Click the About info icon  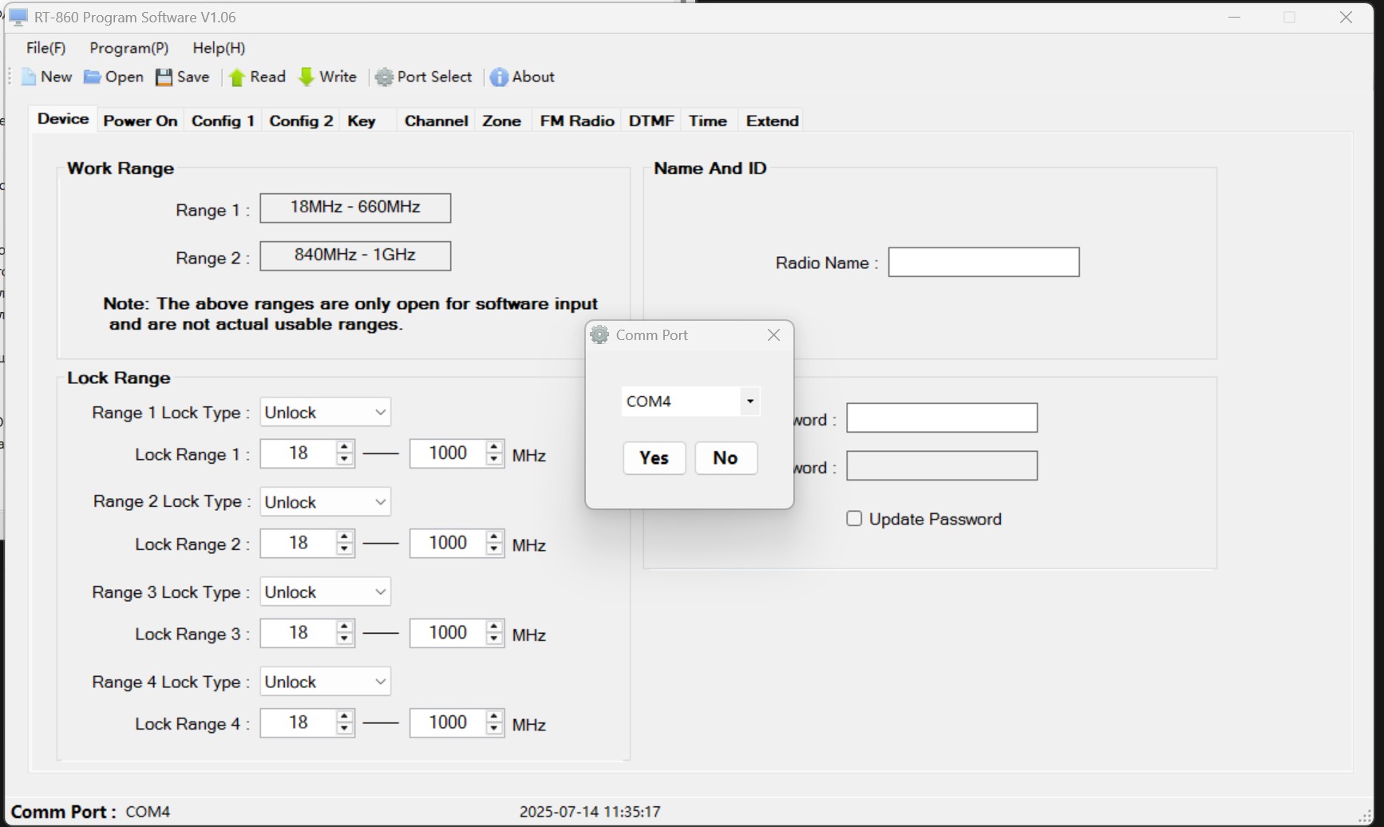(499, 77)
